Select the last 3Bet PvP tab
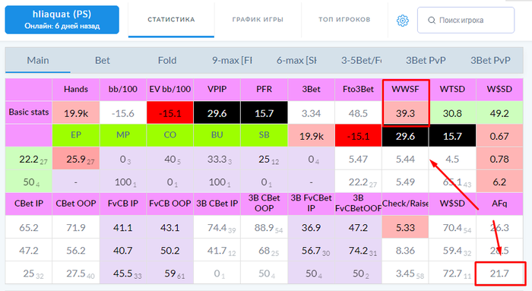 (x=490, y=60)
